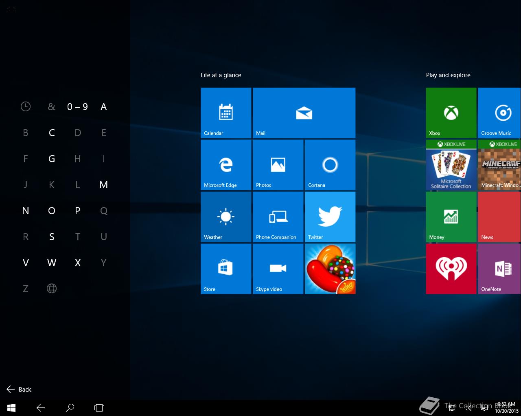This screenshot has width=521, height=416.
Task: Open the Calendar tile
Action: (226, 113)
